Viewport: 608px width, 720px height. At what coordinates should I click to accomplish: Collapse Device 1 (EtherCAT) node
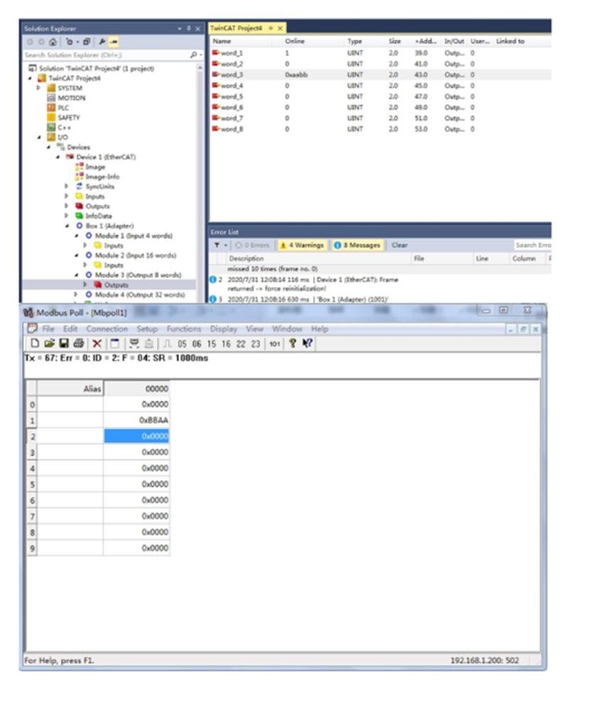point(58,157)
